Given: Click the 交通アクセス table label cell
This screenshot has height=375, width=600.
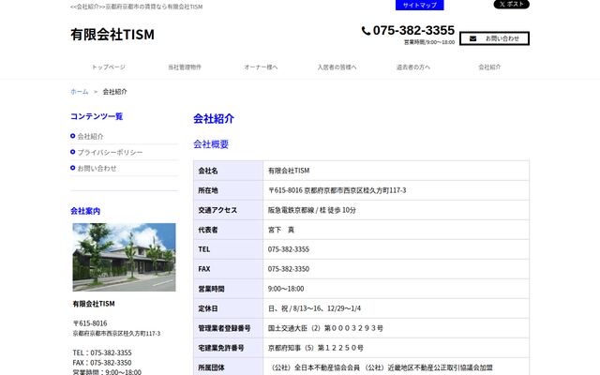Looking at the screenshot, I should [x=229, y=210].
